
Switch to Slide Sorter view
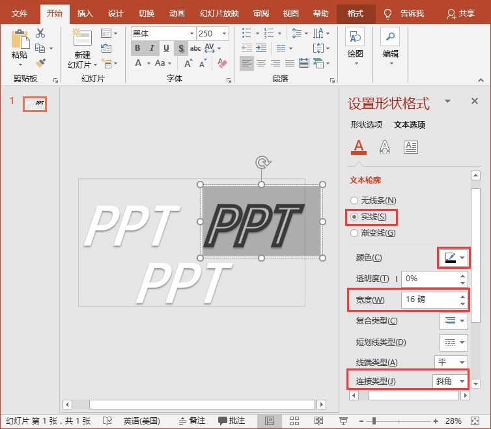pos(294,421)
